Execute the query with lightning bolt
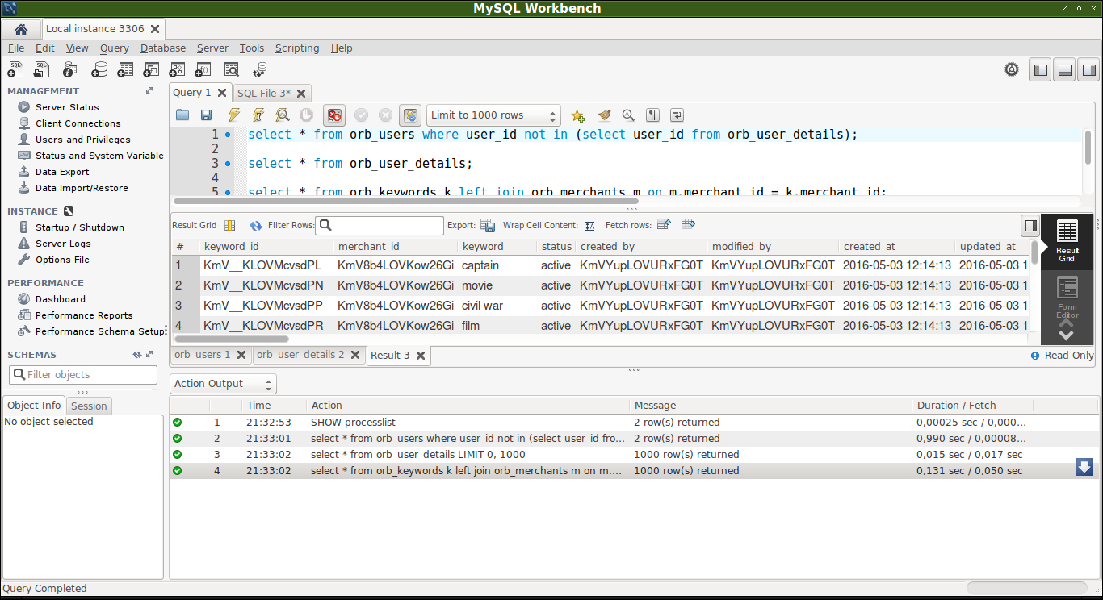1103x600 pixels. [x=234, y=115]
